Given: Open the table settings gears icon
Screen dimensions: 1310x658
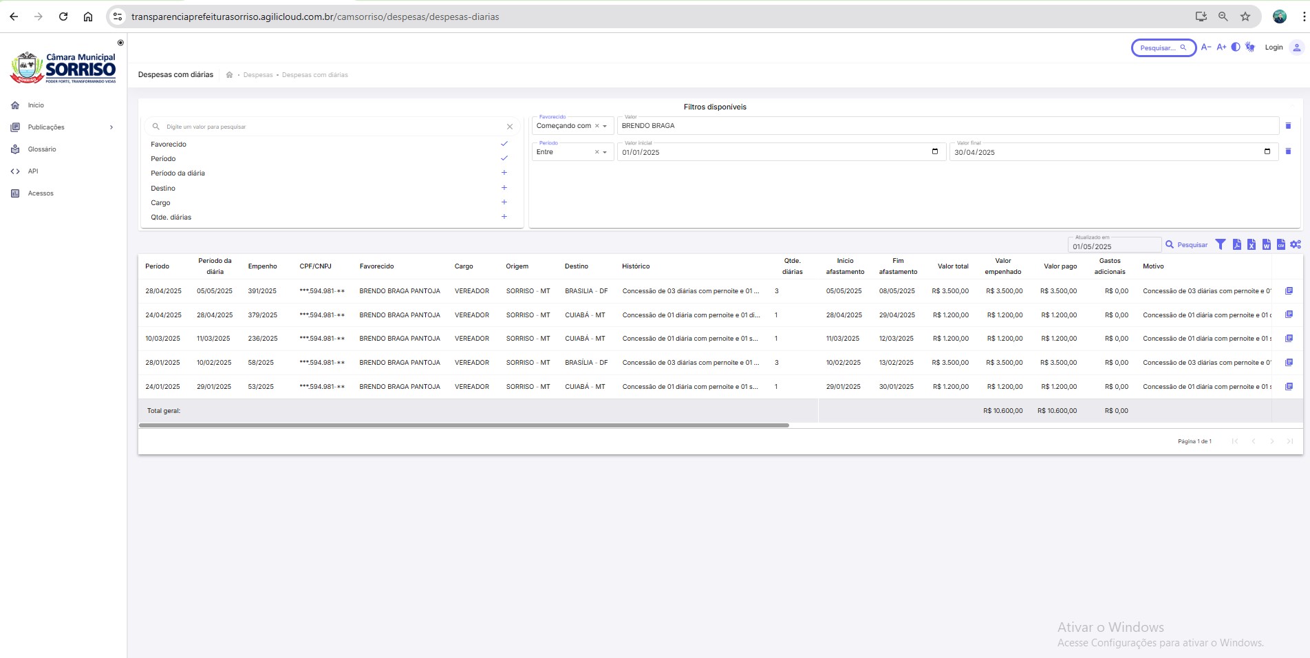Looking at the screenshot, I should (1296, 244).
